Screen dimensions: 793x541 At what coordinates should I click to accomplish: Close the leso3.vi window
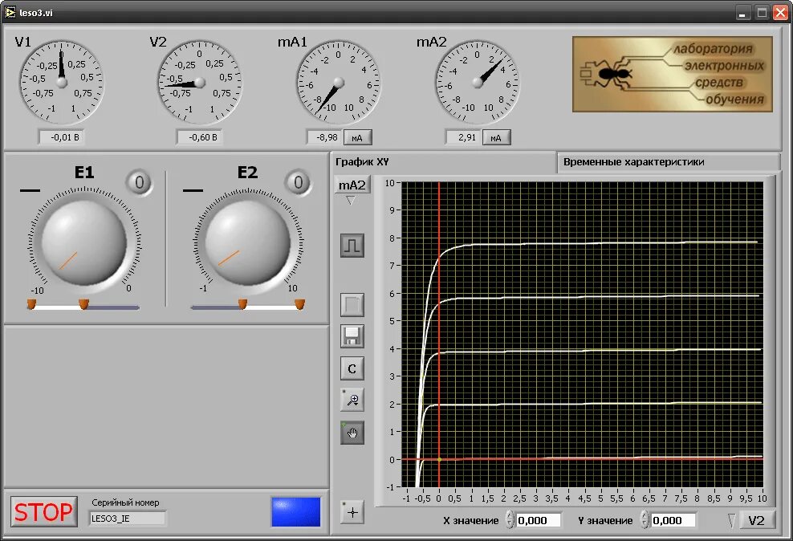(780, 13)
